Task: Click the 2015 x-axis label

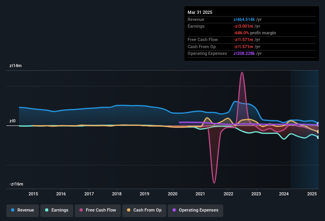Action: tap(33, 194)
